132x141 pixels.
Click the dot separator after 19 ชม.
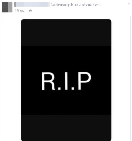pos(27,11)
